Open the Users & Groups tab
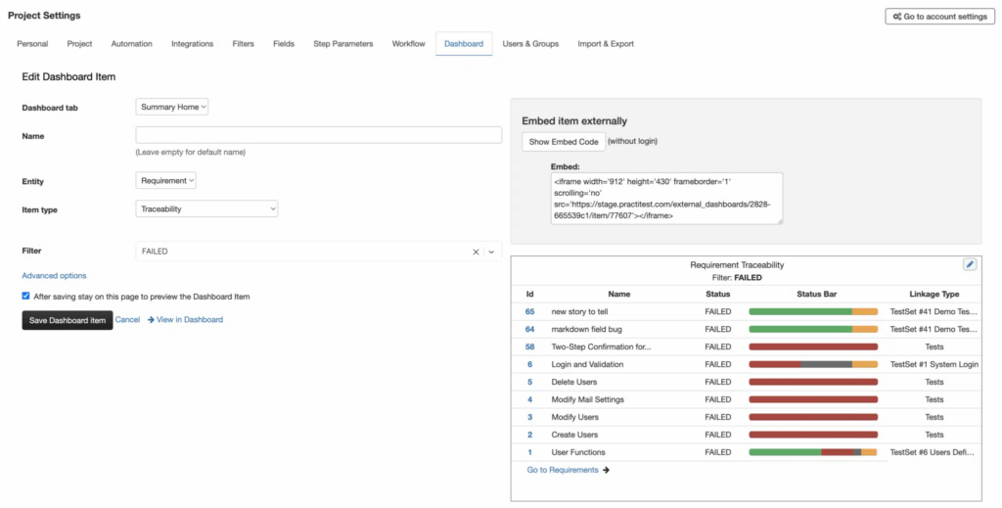Image resolution: width=1002 pixels, height=508 pixels. click(530, 44)
